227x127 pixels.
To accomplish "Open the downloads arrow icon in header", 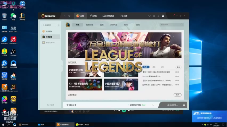I will [158, 16].
